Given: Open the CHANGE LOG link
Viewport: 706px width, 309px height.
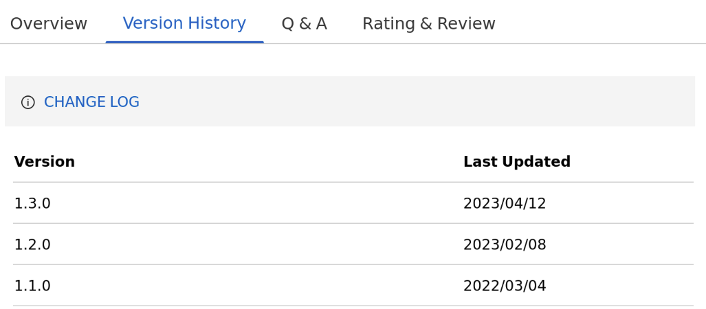Looking at the screenshot, I should pos(91,102).
